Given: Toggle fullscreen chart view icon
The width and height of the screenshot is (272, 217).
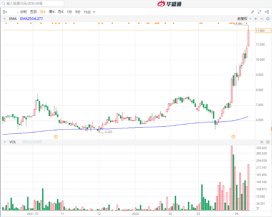Looking at the screenshot, I should [260, 12].
